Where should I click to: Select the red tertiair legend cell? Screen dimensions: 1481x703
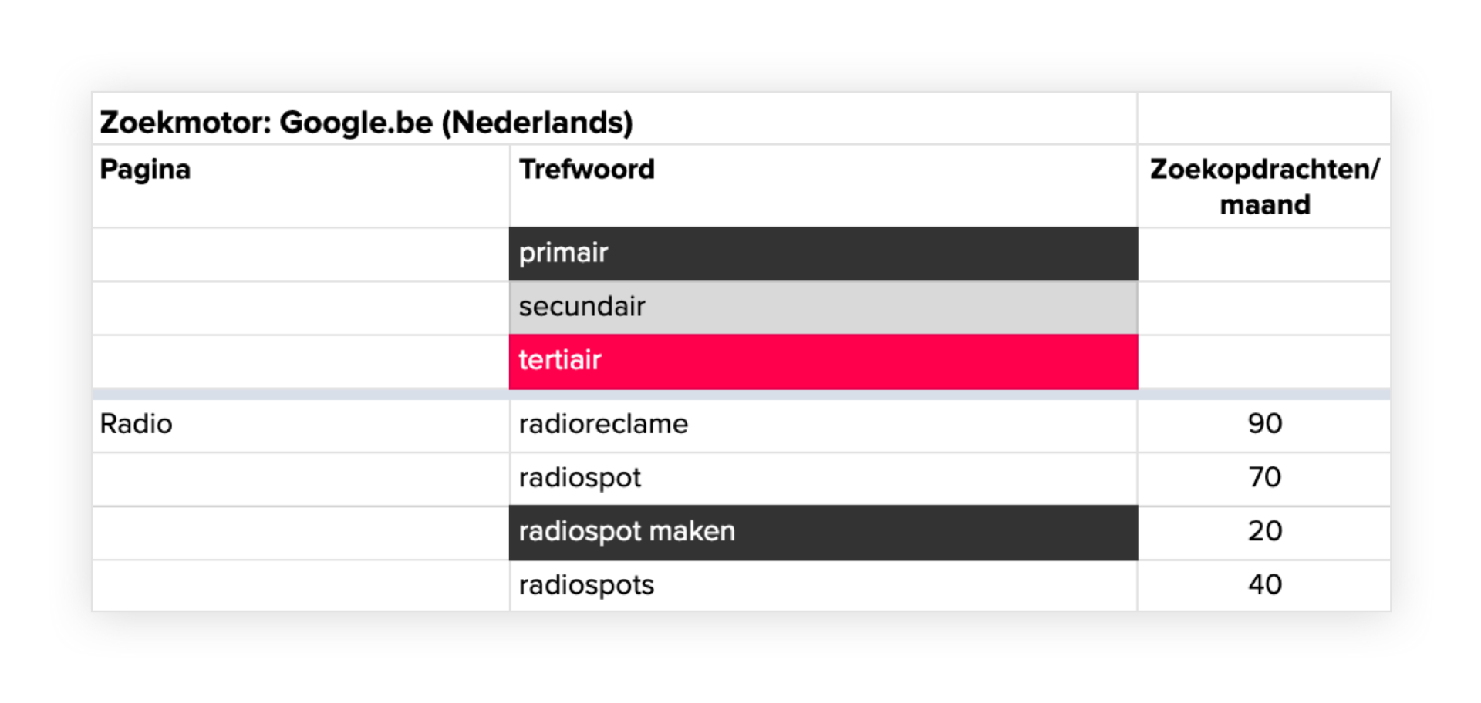coord(823,362)
